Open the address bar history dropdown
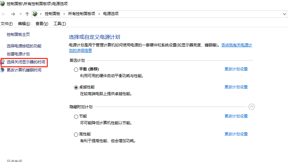The width and height of the screenshot is (288, 162). (x=284, y=14)
